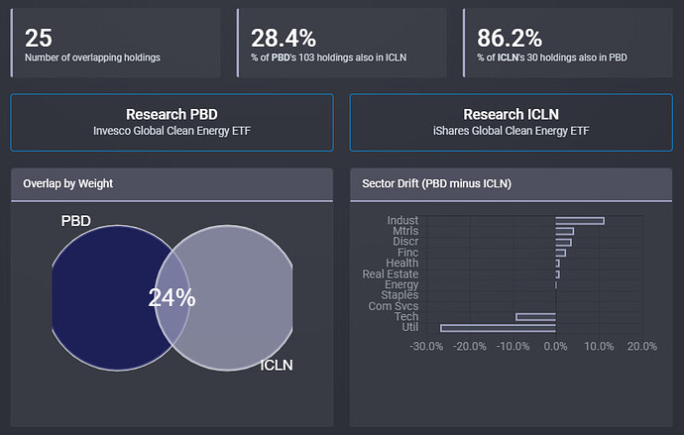
Task: Click the 'Discr' axis label
Action: (405, 242)
